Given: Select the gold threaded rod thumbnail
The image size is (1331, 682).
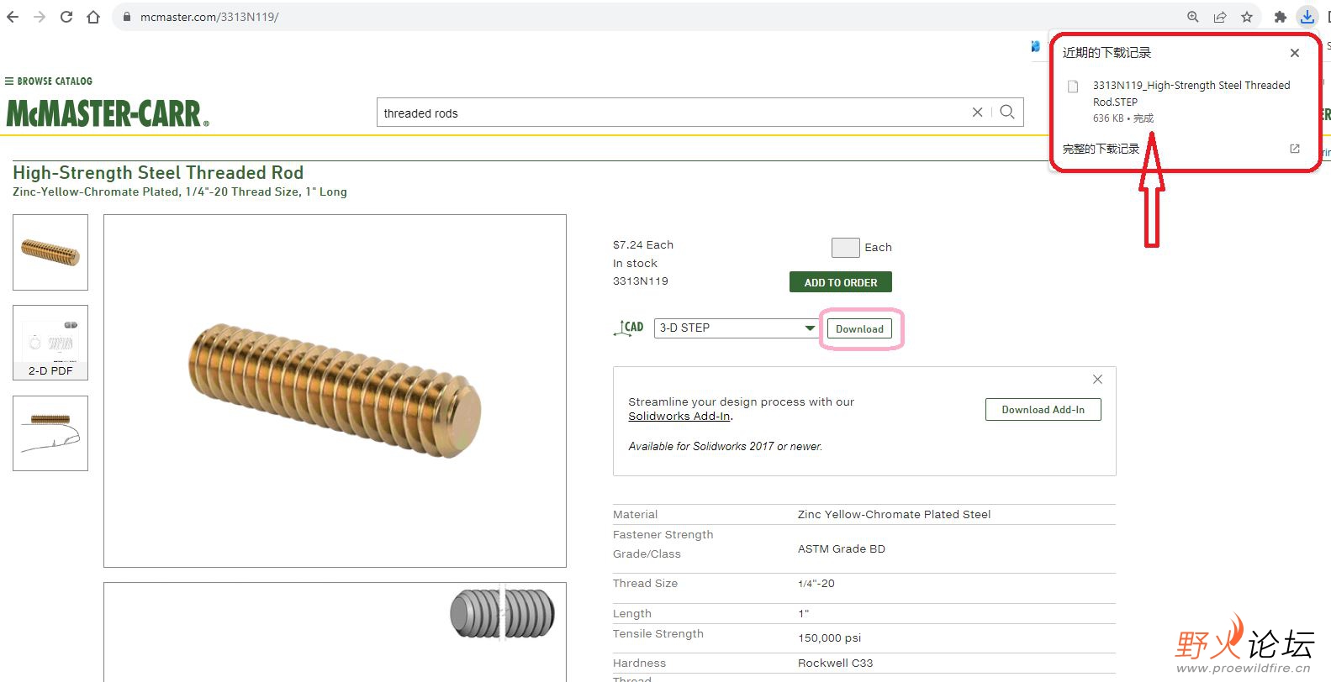Looking at the screenshot, I should pos(50,252).
